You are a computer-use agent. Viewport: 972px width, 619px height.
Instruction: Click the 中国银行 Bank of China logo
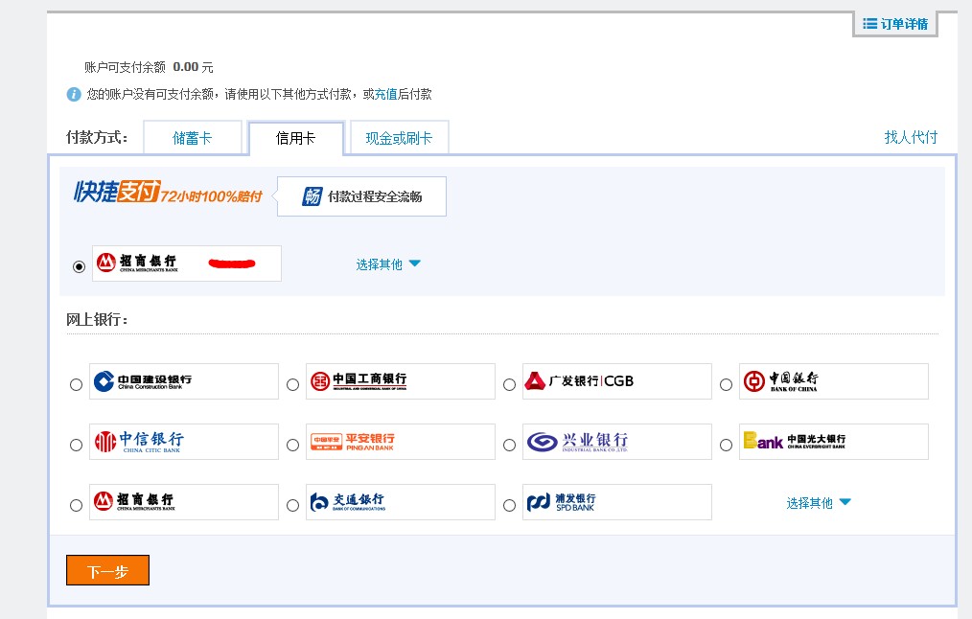pos(781,381)
